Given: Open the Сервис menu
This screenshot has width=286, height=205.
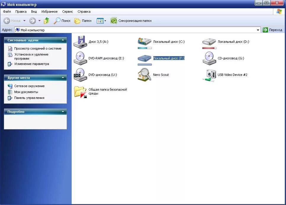Looking at the screenshot, I should click(x=68, y=12).
